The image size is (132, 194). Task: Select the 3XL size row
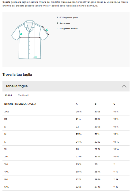tap(66, 164)
